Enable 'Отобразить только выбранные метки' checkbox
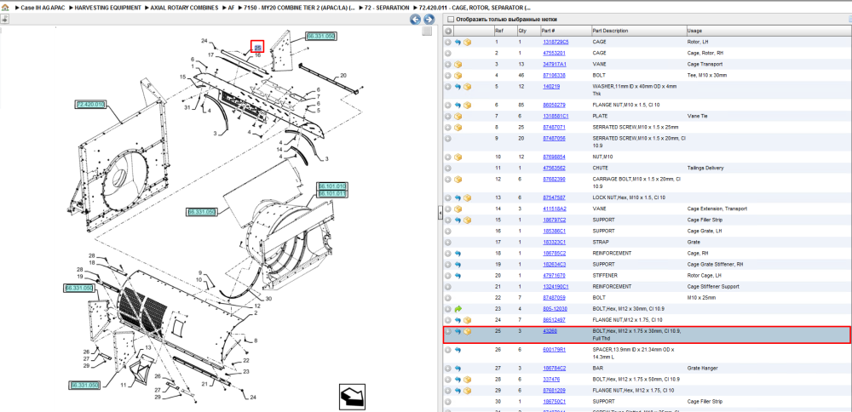 [450, 19]
